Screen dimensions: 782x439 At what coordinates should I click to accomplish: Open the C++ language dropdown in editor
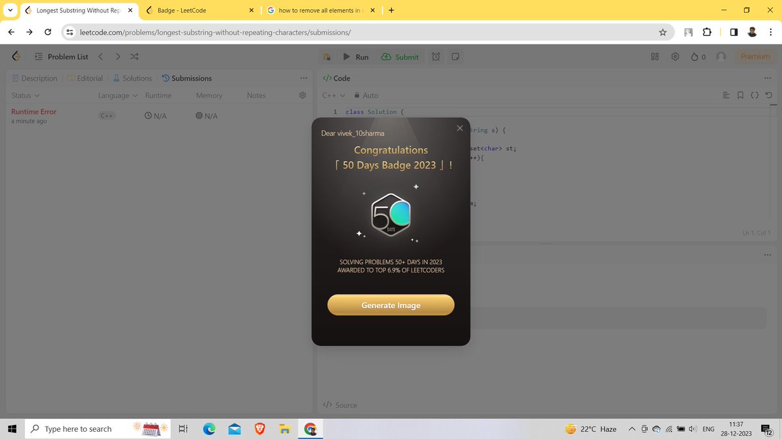coord(334,95)
